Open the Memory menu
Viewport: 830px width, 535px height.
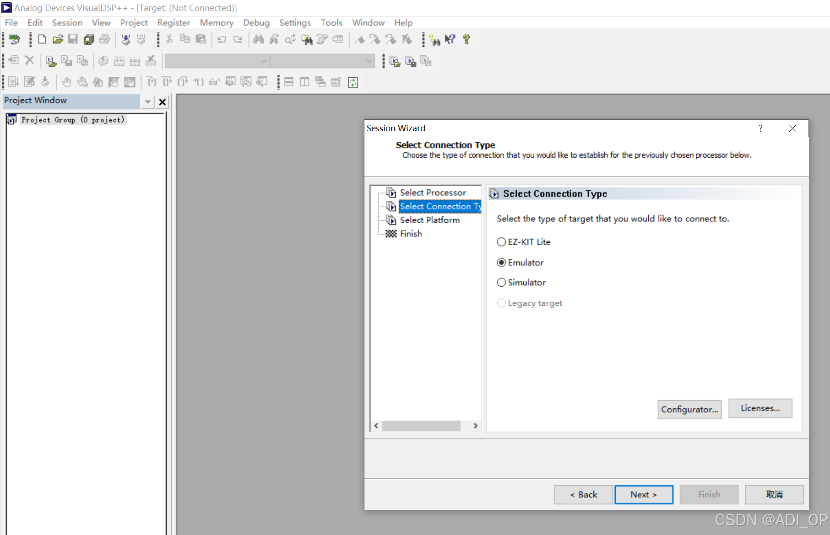pos(217,22)
